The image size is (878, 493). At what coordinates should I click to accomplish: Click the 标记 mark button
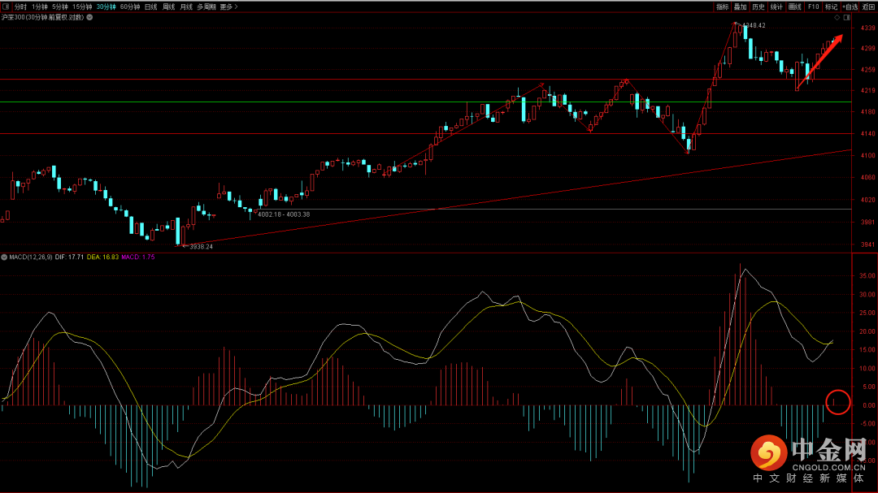[831, 6]
